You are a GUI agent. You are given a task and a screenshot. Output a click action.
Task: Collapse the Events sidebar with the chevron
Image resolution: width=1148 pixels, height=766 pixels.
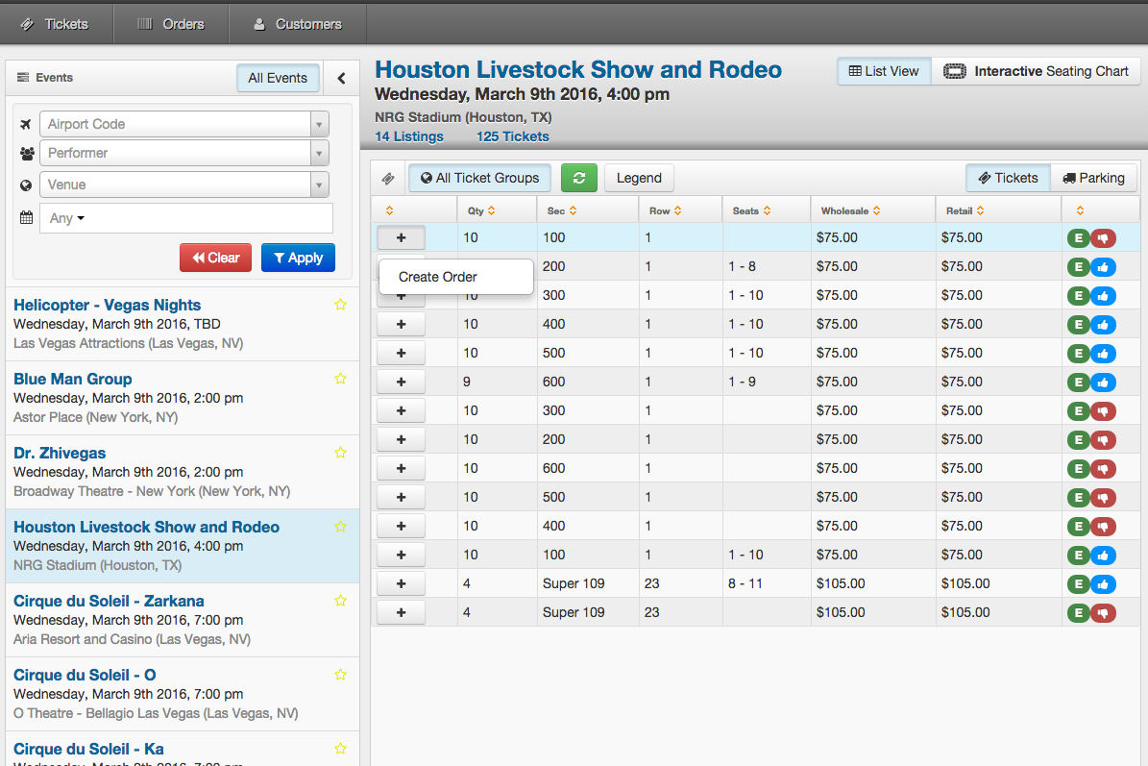[341, 79]
